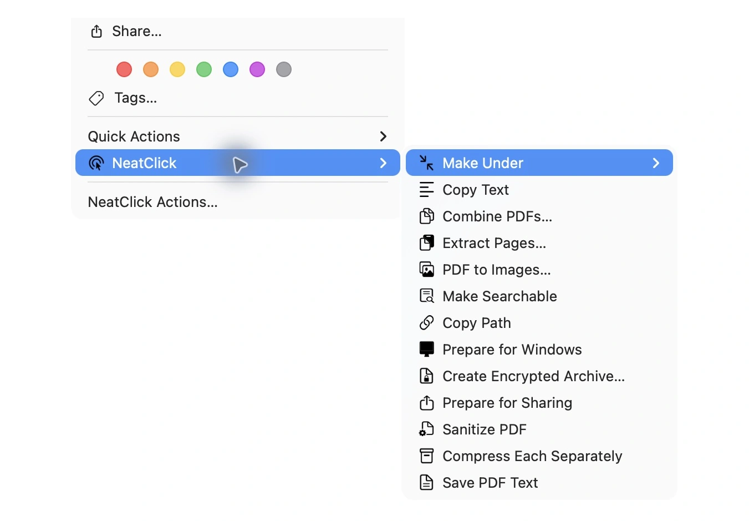Image resolution: width=749 pixels, height=521 pixels.
Task: Choose the Copy Path label
Action: coord(477,323)
